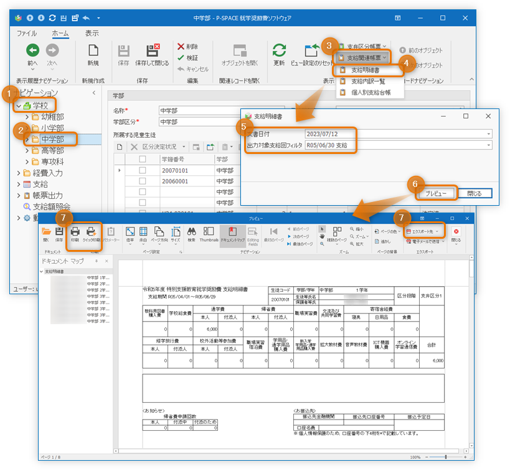The image size is (510, 475).
Task: Choose 個人別支給台帳 from the menu
Action: click(x=371, y=93)
